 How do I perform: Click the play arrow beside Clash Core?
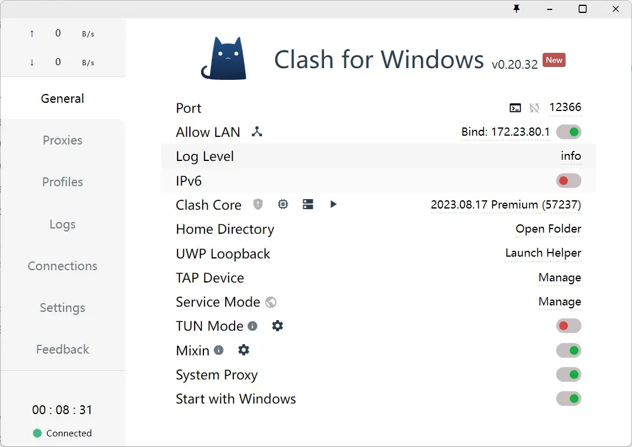pos(333,204)
